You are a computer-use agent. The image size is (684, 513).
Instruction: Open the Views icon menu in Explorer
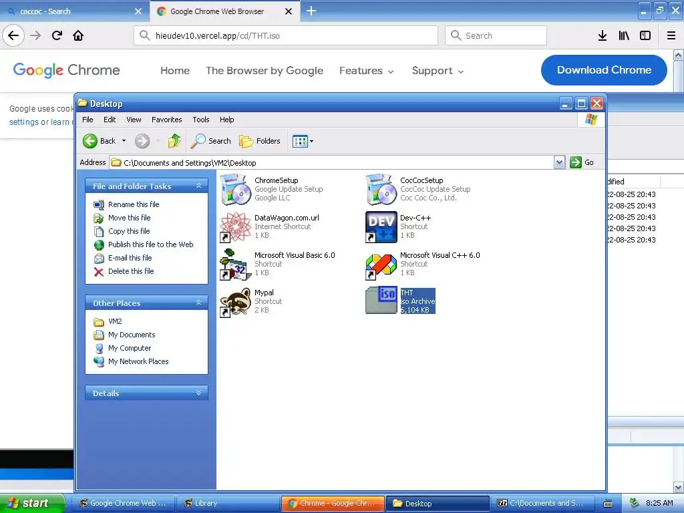(x=303, y=142)
